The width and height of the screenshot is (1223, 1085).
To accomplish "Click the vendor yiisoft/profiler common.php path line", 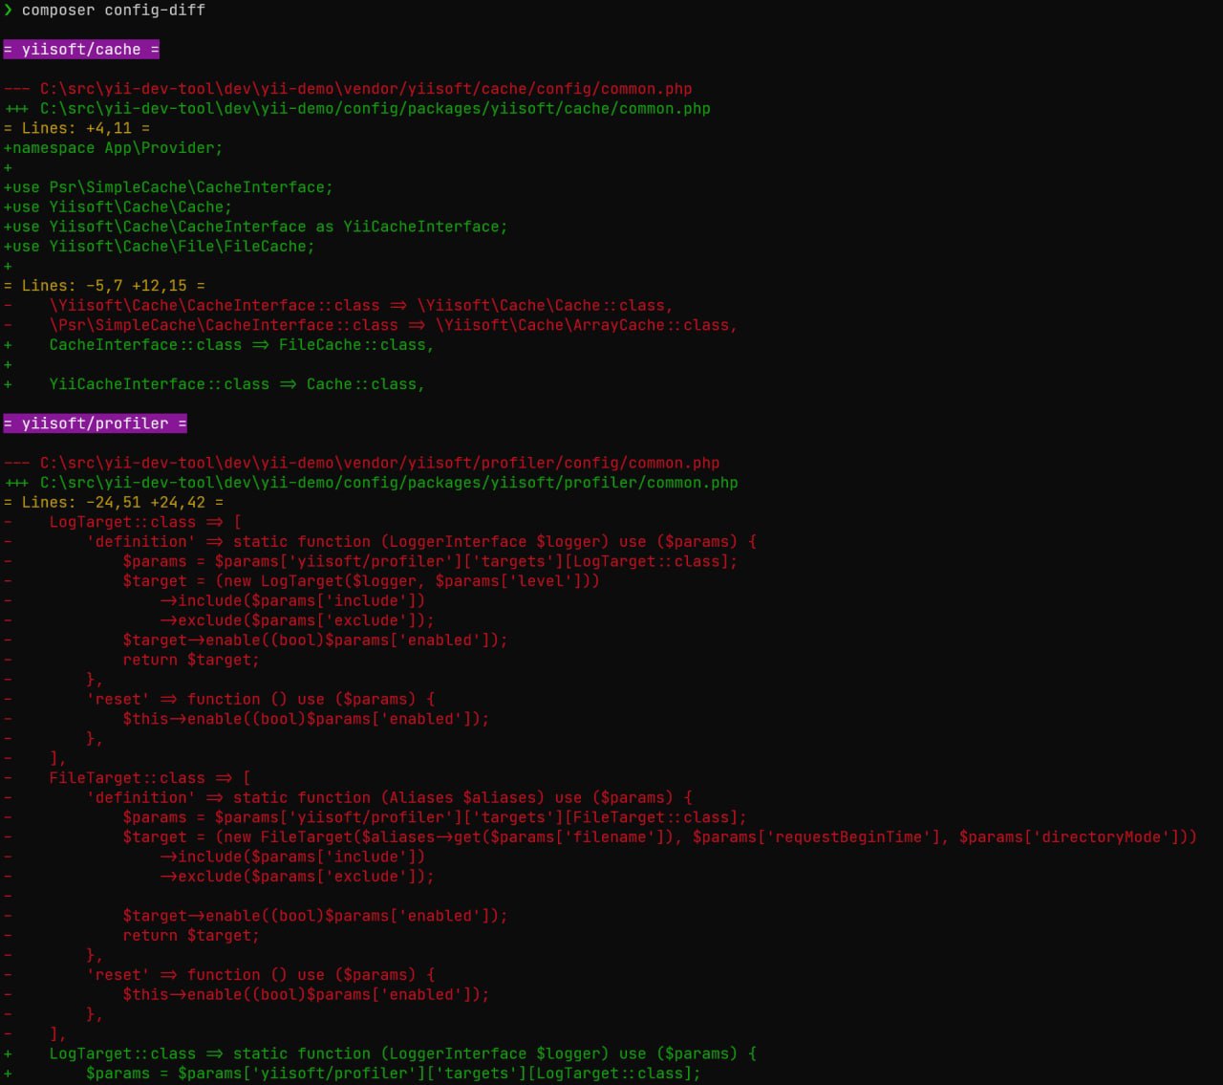I will click(361, 463).
